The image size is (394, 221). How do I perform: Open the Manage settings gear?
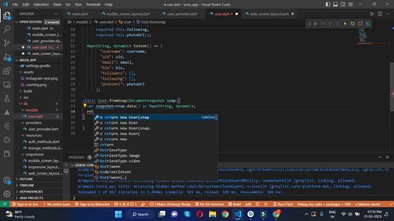click(7, 194)
